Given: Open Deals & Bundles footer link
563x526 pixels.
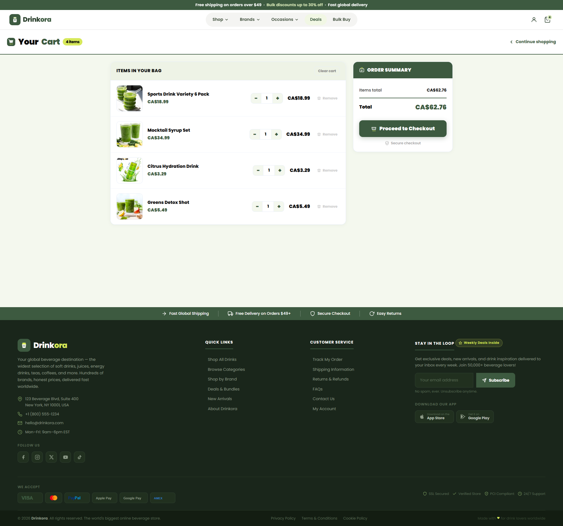Looking at the screenshot, I should point(223,389).
